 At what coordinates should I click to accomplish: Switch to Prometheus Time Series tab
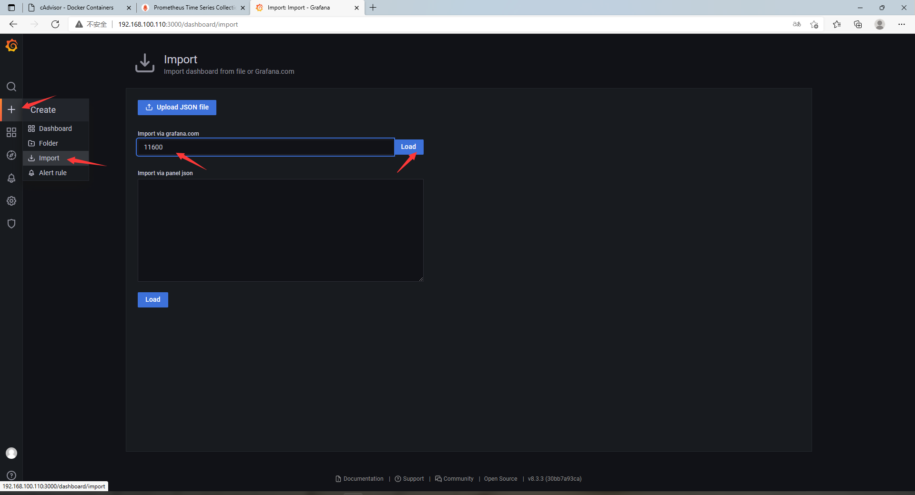194,8
